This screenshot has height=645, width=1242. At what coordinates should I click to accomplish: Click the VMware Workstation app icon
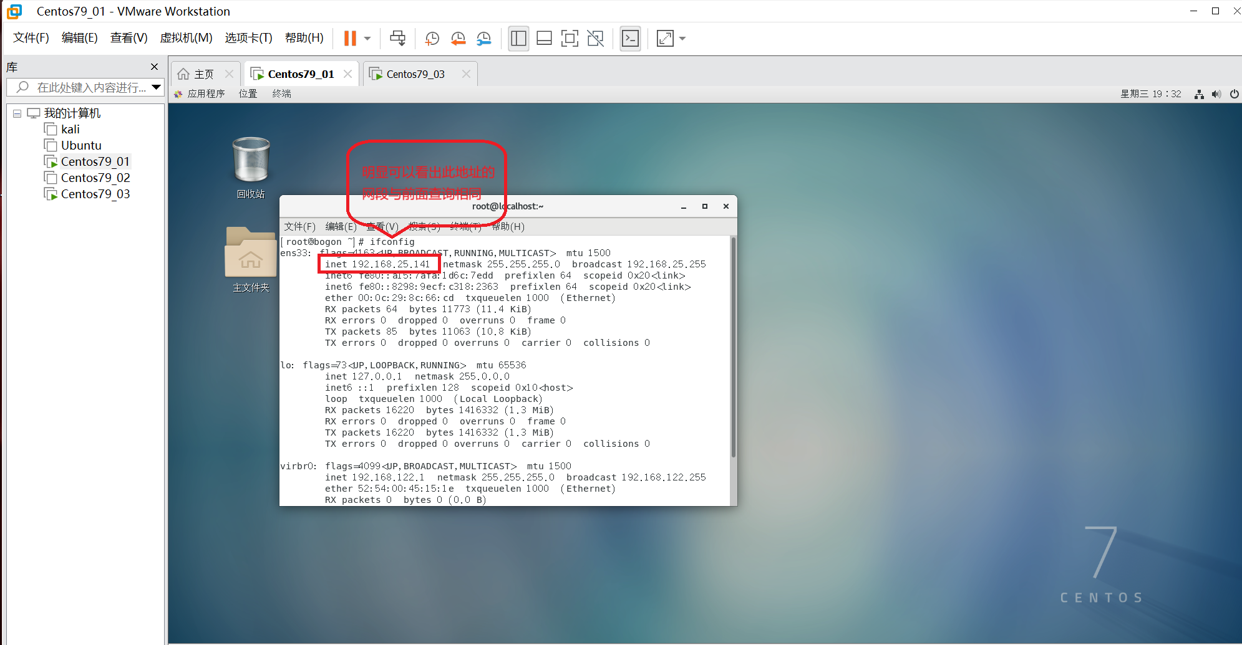coord(14,11)
